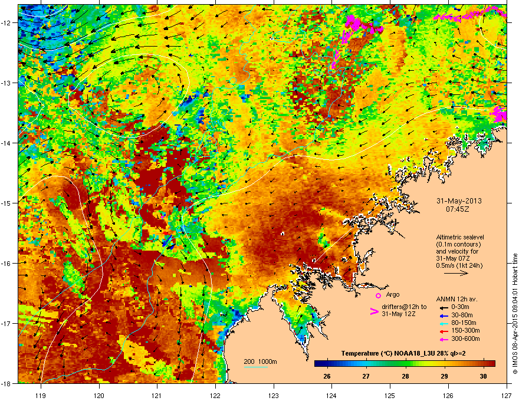Click the 'Temperature (°C) NOAA18_L3U 28% ql>=2' title

[403, 353]
